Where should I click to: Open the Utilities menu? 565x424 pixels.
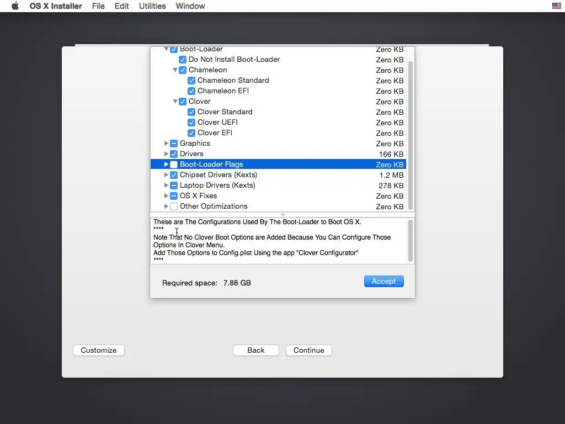coord(152,6)
